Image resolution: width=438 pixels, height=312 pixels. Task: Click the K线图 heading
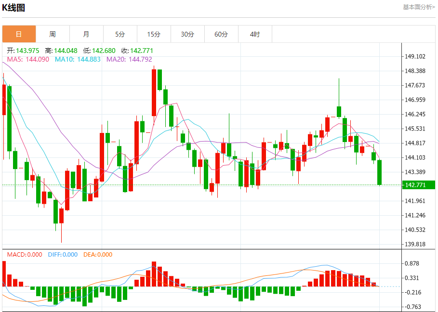click(13, 8)
